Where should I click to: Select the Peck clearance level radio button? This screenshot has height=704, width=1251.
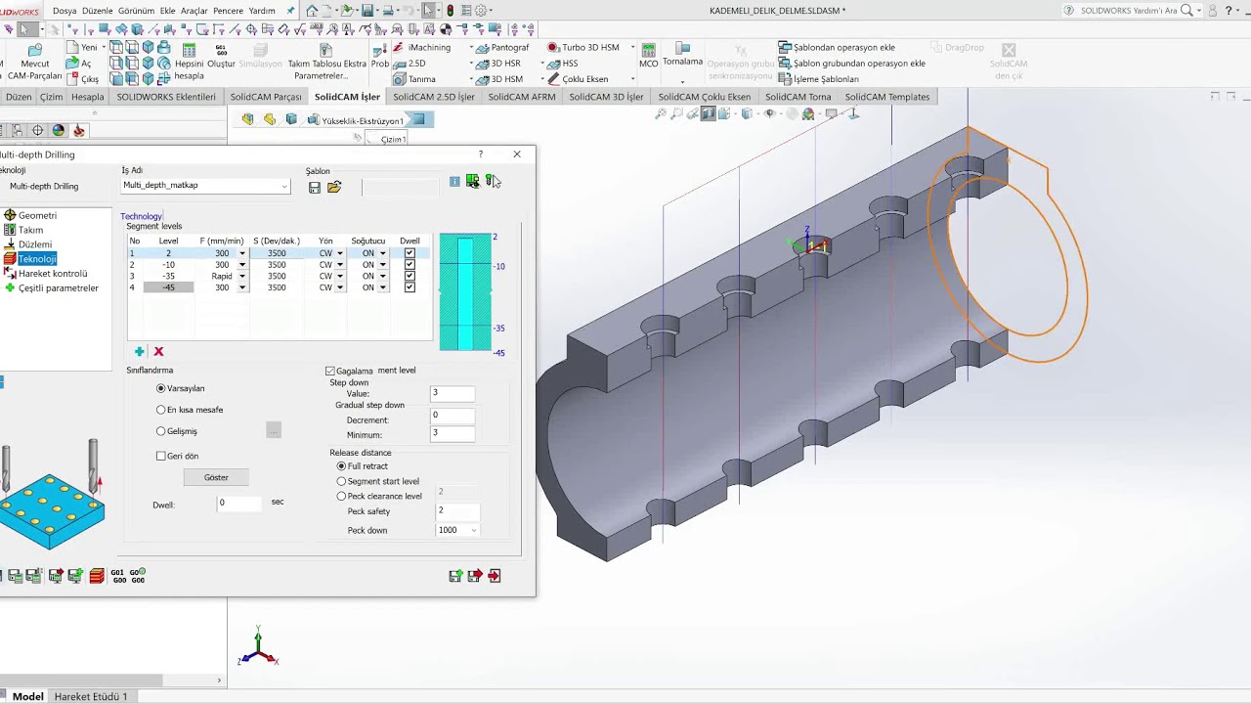point(341,496)
